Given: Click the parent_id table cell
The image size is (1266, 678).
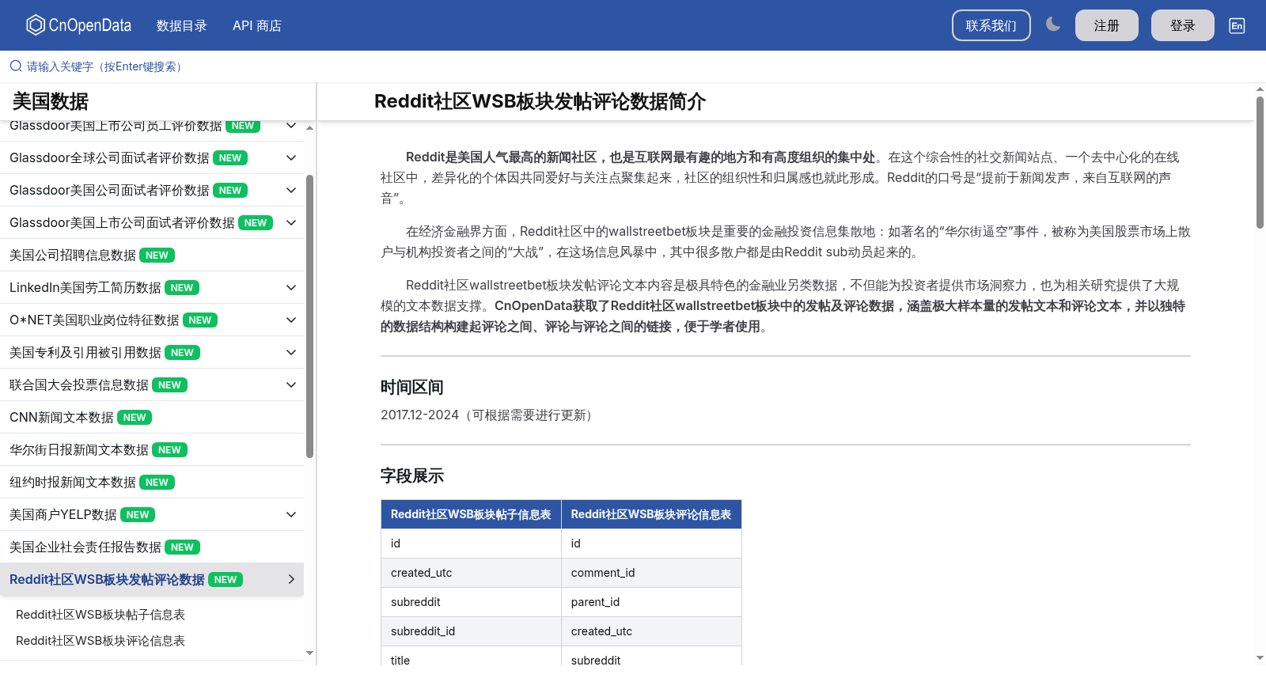Looking at the screenshot, I should pos(651,602).
